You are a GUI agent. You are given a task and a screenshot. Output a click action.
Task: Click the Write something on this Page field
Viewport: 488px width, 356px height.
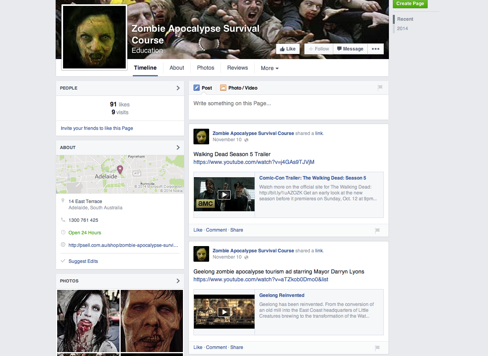pos(288,104)
